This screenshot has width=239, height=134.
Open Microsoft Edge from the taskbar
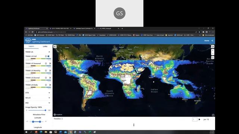41,132
